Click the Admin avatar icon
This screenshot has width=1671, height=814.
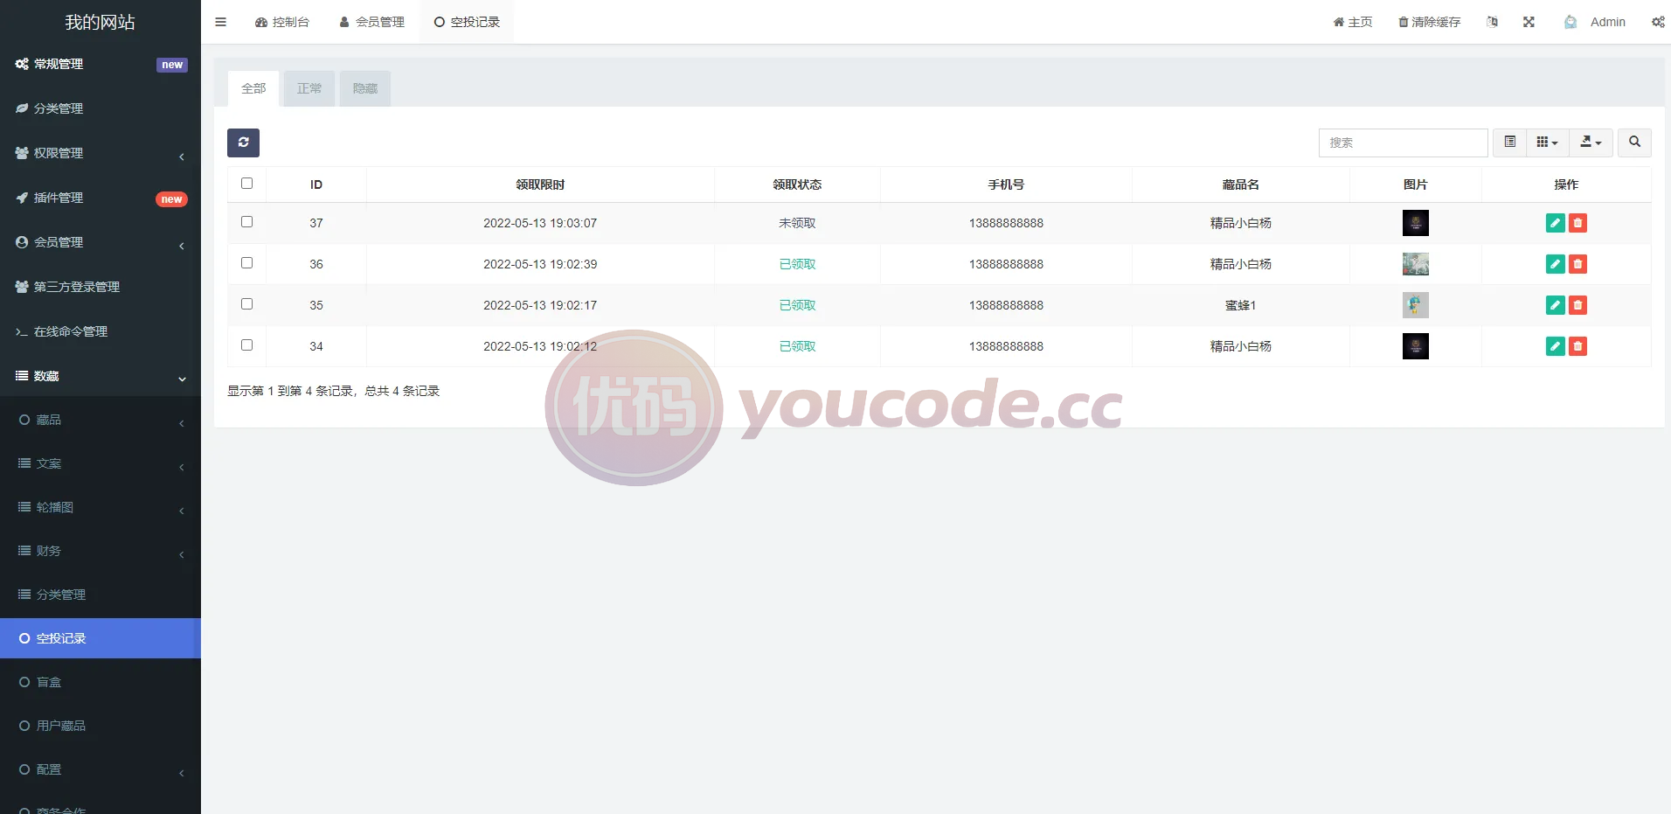(x=1570, y=22)
